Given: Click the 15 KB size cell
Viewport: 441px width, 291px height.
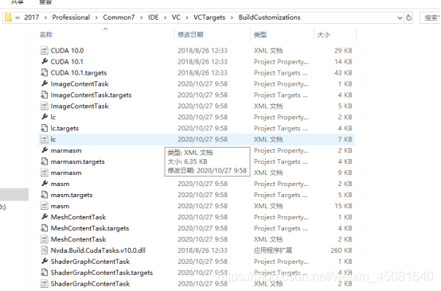Looking at the screenshot, I should (343, 206).
